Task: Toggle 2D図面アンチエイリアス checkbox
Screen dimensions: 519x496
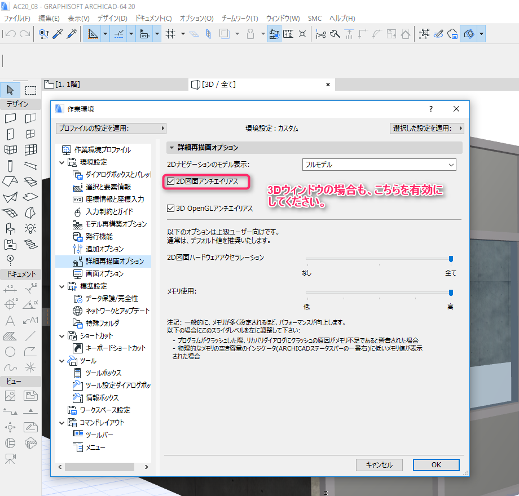Action: tap(170, 181)
